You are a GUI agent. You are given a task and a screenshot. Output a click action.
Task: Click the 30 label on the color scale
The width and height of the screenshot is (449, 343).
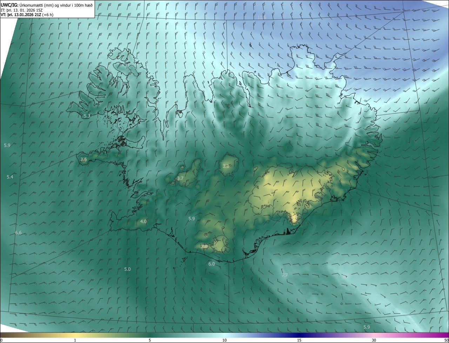click(x=374, y=340)
